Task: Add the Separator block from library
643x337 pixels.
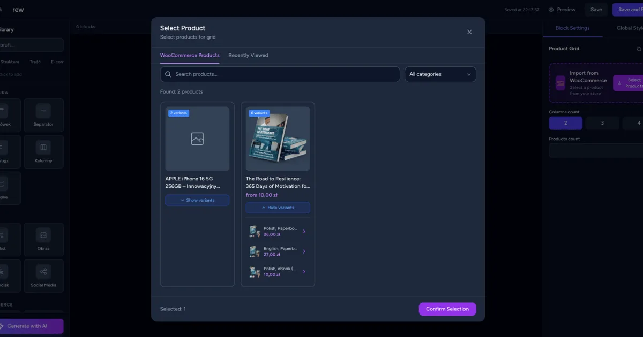Action: click(43, 115)
